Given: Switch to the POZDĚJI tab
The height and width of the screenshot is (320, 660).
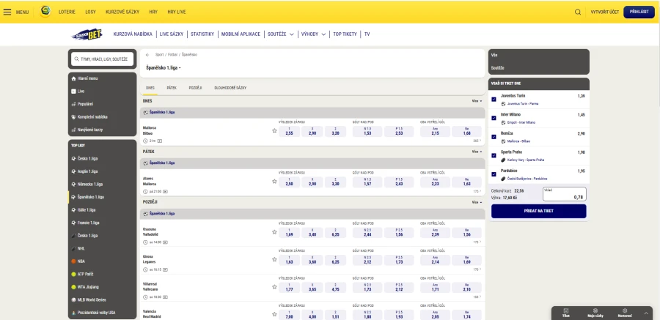Looking at the screenshot, I should [195, 88].
